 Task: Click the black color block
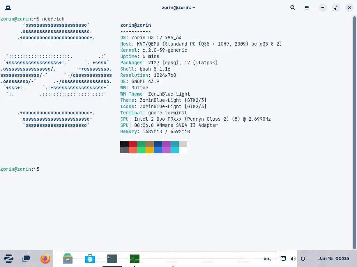[x=124, y=144]
